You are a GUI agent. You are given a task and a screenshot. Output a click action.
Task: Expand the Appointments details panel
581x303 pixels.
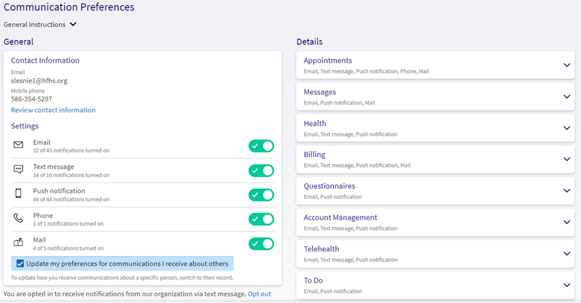point(566,65)
